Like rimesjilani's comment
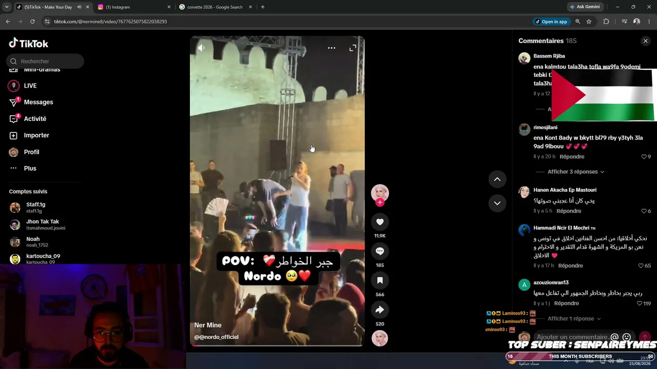 point(644,157)
